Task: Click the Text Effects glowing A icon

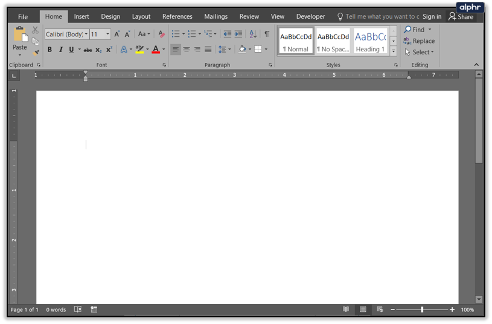Action: click(124, 50)
